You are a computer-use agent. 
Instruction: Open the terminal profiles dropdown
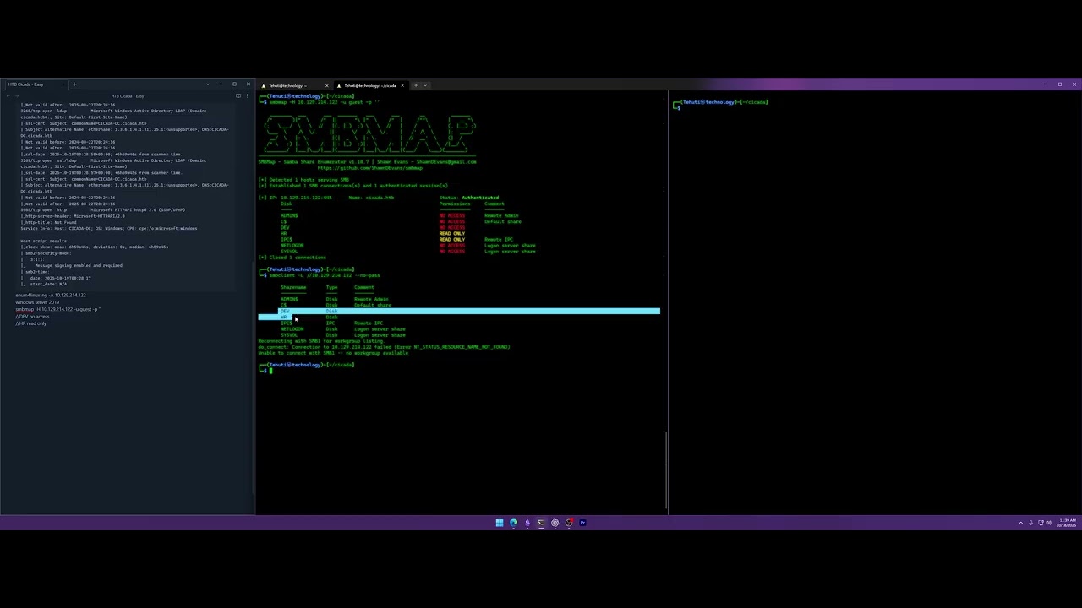tap(426, 85)
